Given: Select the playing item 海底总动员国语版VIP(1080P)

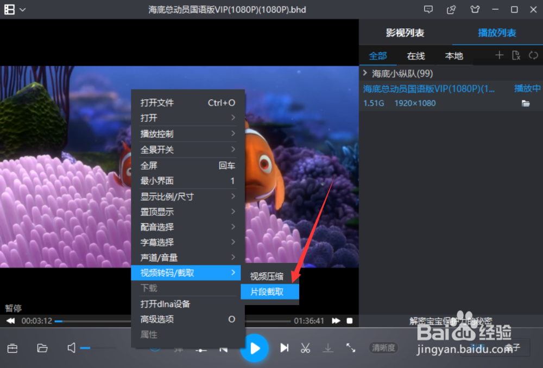Looking at the screenshot, I should tap(451, 96).
